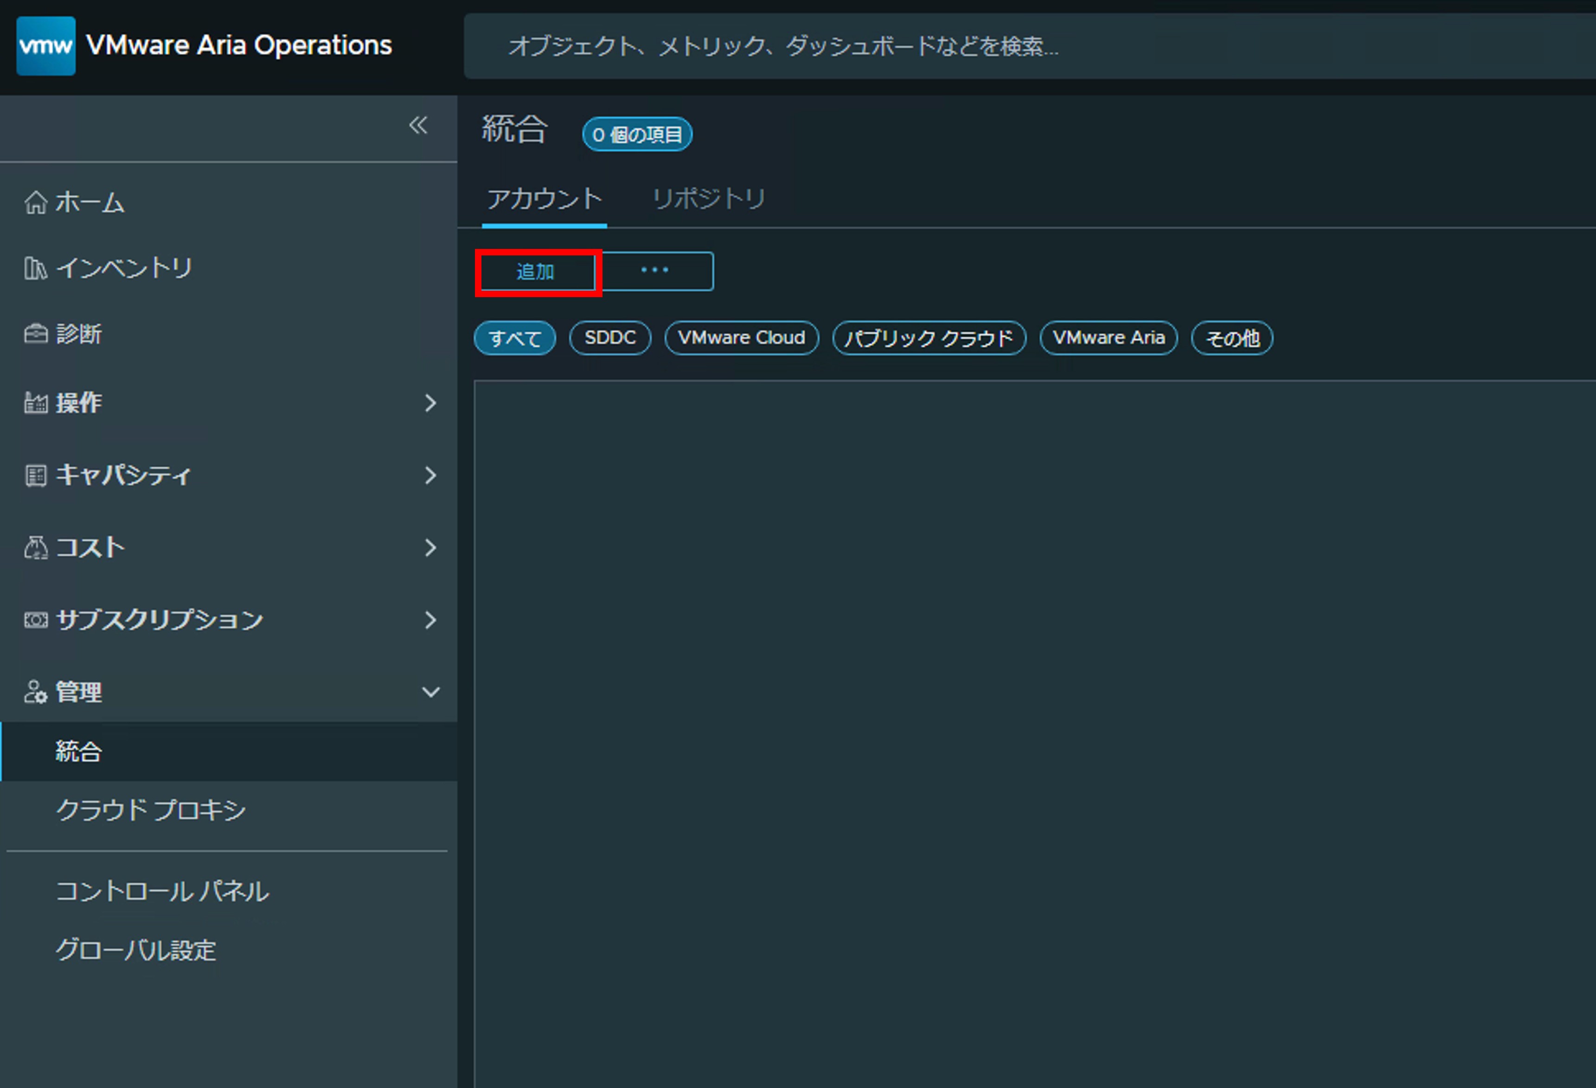1596x1088 pixels.
Task: Click the キャパシティ menu label
Action: click(123, 475)
